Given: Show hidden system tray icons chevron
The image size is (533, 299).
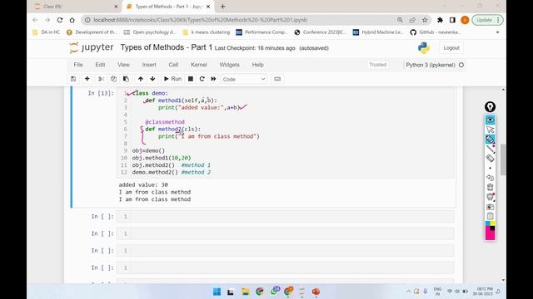Looking at the screenshot, I should point(408,292).
